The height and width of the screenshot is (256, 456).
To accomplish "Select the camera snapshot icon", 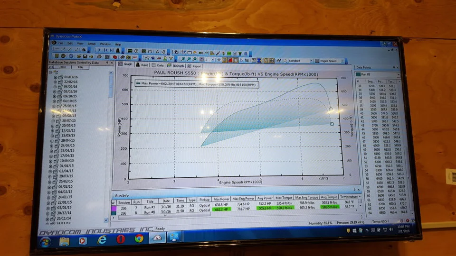I will [x=129, y=57].
